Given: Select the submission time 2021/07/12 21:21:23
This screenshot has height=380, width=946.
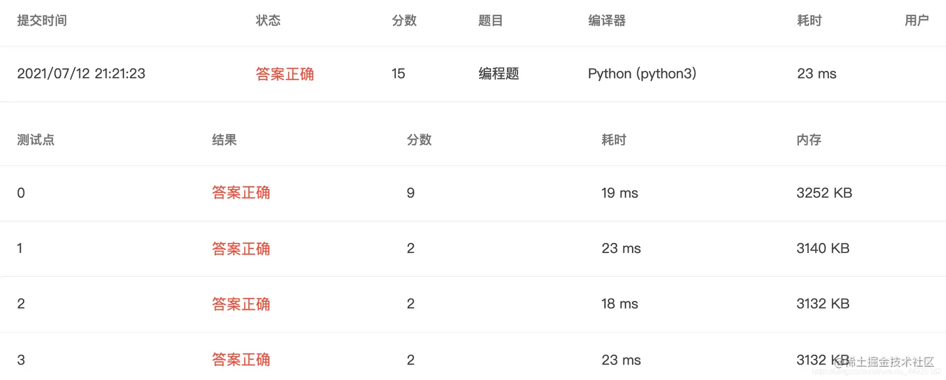Looking at the screenshot, I should pyautogui.click(x=81, y=74).
